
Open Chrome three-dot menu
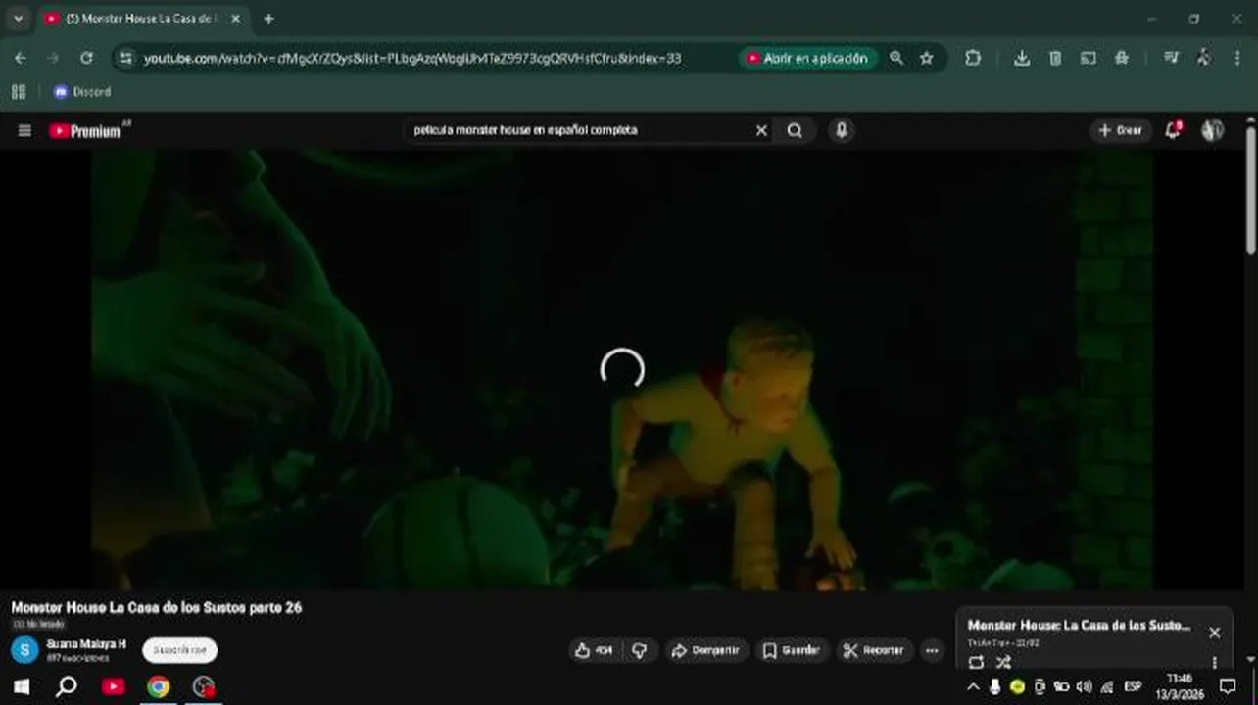tap(1236, 58)
